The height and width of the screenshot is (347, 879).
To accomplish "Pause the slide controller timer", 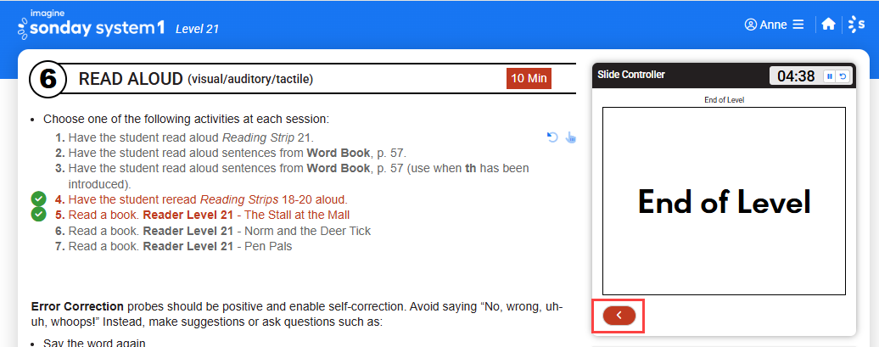I will (x=830, y=76).
